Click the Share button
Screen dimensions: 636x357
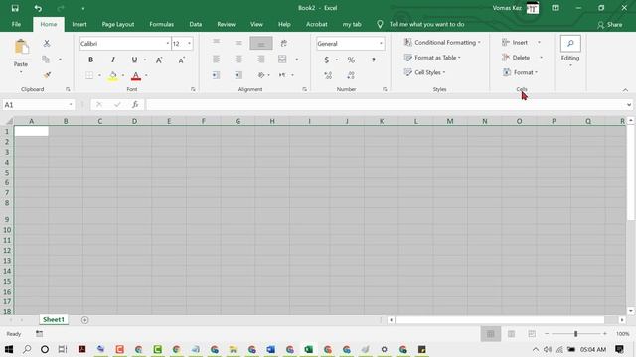coord(609,25)
